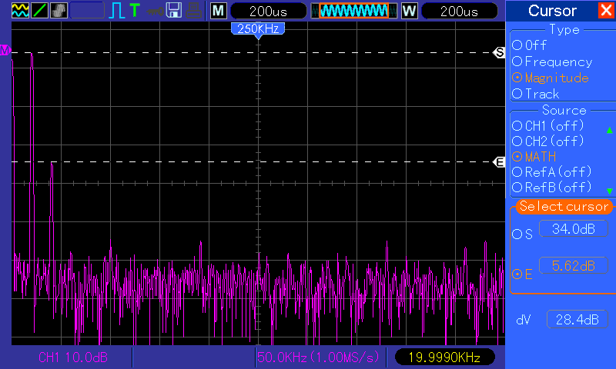Select Frequency cursor type

point(552,61)
